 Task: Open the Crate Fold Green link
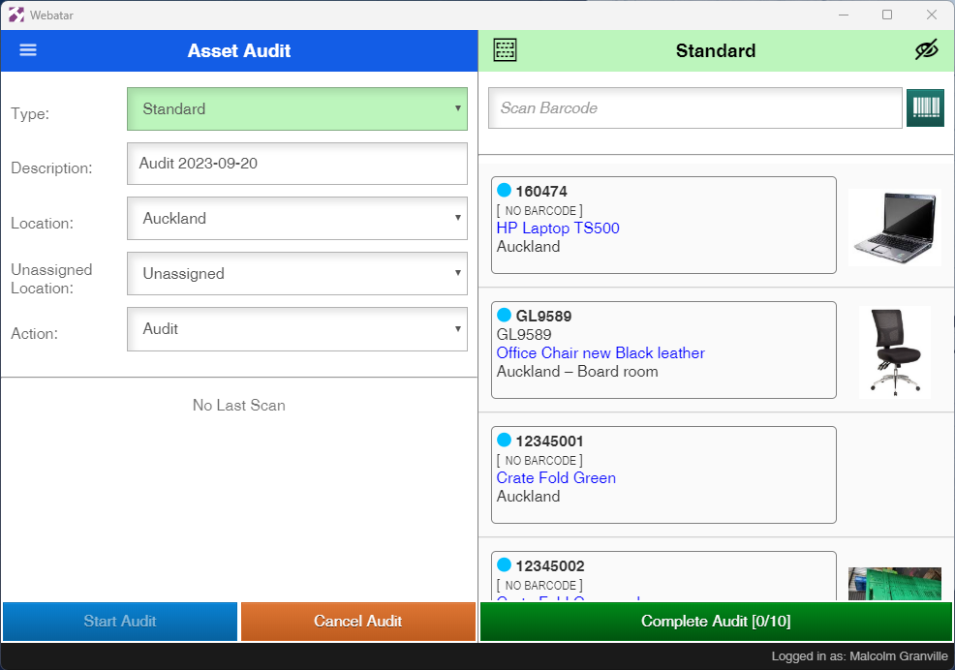coord(556,477)
